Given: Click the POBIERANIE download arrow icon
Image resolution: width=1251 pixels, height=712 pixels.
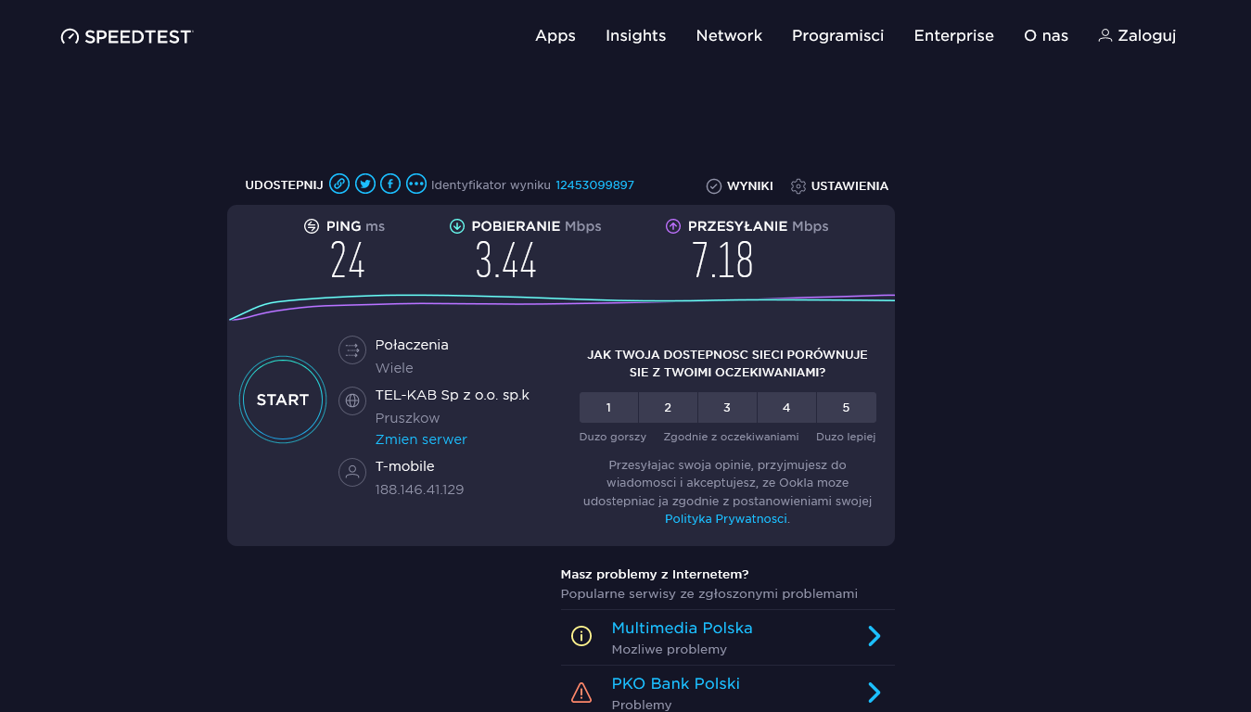Looking at the screenshot, I should pyautogui.click(x=457, y=225).
